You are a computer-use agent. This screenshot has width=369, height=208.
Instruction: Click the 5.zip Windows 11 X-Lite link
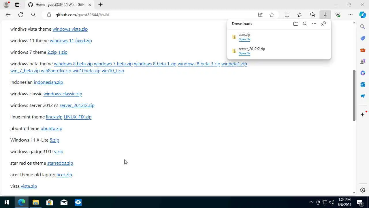click(x=54, y=140)
